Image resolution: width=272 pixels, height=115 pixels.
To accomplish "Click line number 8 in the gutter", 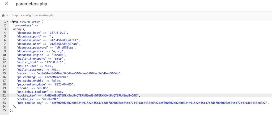I will [x=5, y=47].
